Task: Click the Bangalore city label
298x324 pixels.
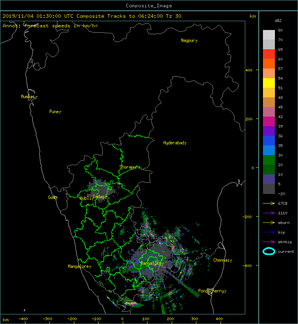Action: click(151, 263)
